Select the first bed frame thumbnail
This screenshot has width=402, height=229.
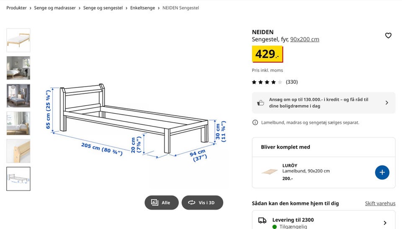(18, 40)
